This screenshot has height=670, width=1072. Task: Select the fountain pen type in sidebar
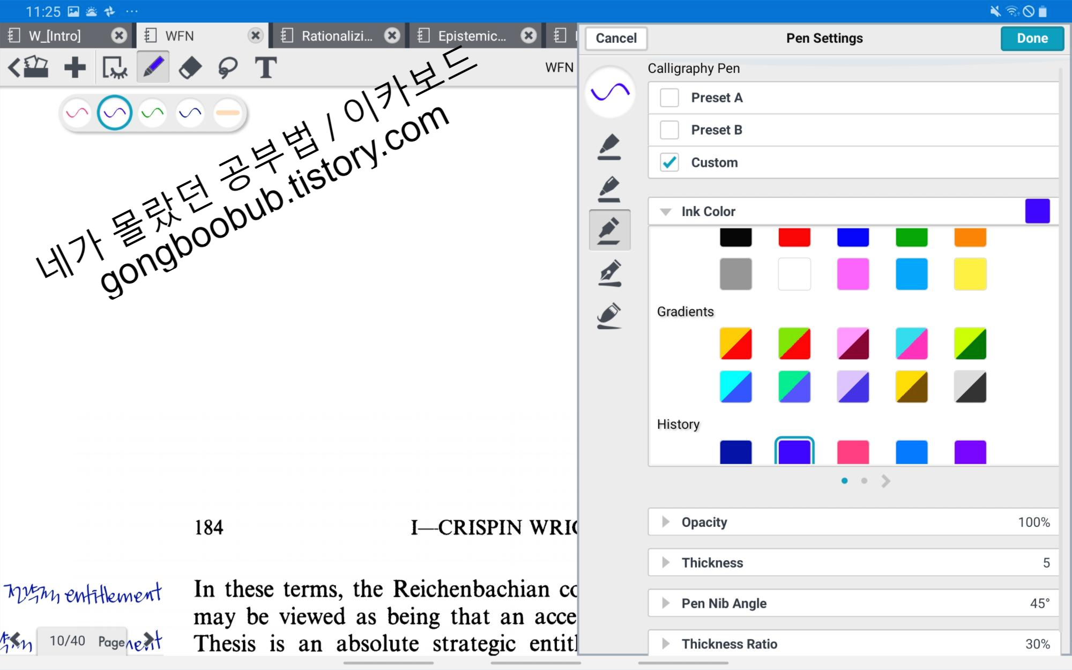coord(609,273)
